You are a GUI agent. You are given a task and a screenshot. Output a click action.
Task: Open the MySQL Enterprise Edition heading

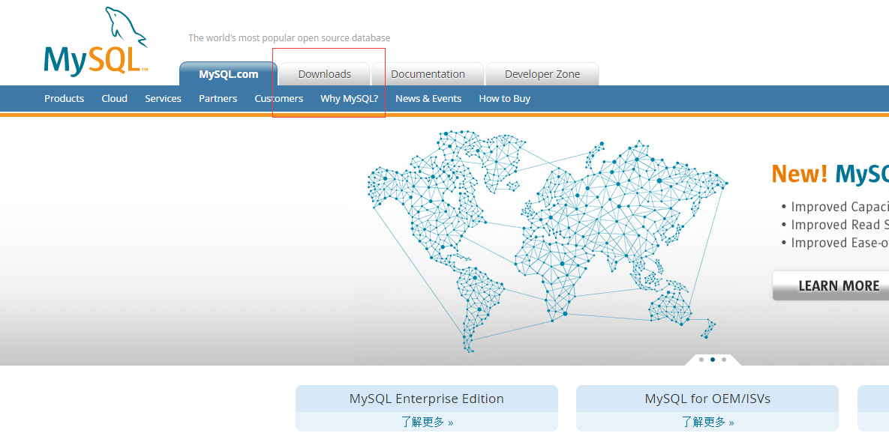pos(426,399)
